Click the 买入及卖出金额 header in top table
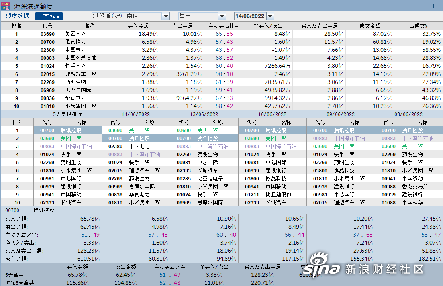The image size is (443, 286). [x=319, y=26]
